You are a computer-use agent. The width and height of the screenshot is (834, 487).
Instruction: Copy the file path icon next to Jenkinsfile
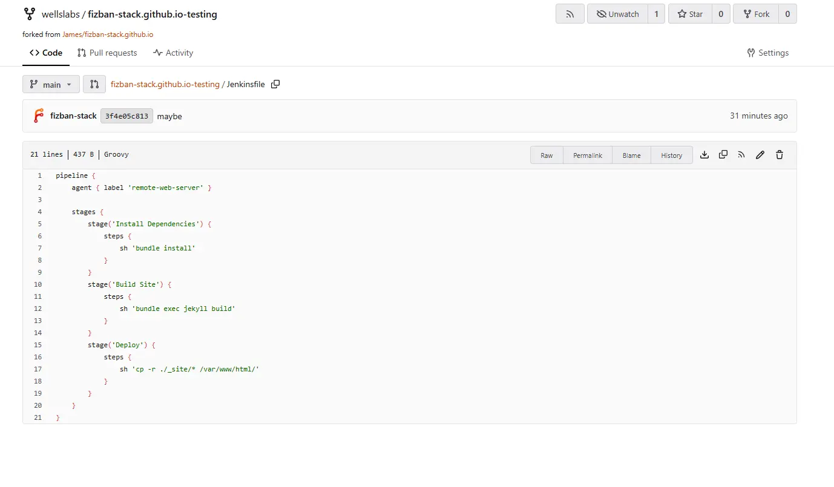275,84
